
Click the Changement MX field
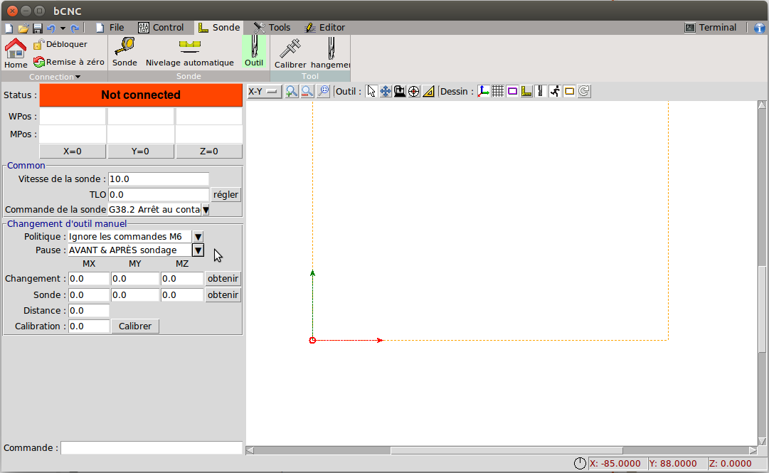pyautogui.click(x=89, y=278)
